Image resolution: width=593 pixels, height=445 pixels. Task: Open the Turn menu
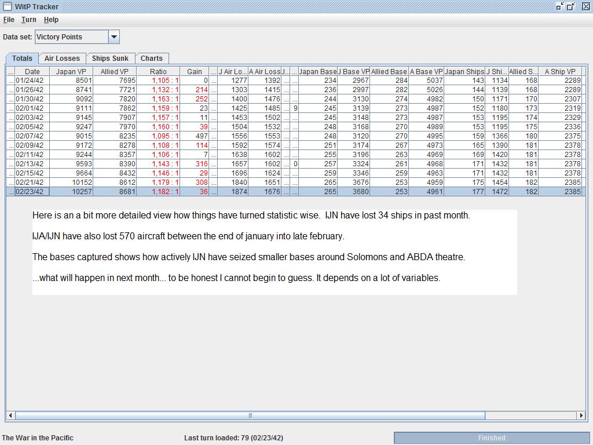29,20
